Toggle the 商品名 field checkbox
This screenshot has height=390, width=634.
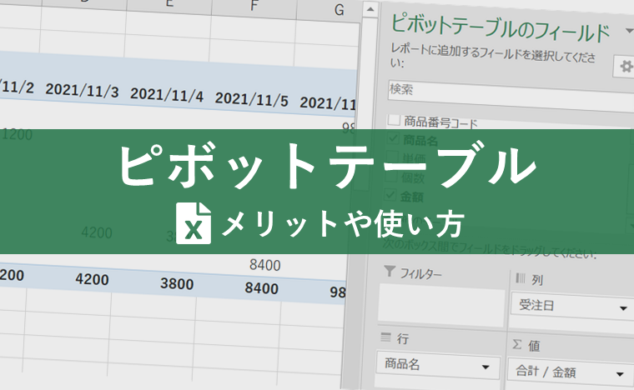point(392,138)
